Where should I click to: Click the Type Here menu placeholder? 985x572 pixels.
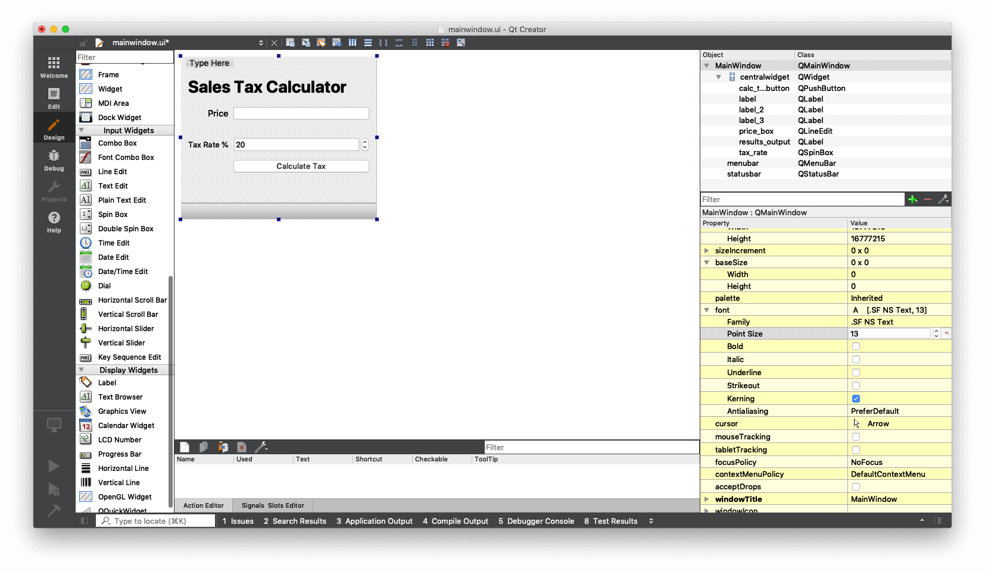tap(209, 63)
